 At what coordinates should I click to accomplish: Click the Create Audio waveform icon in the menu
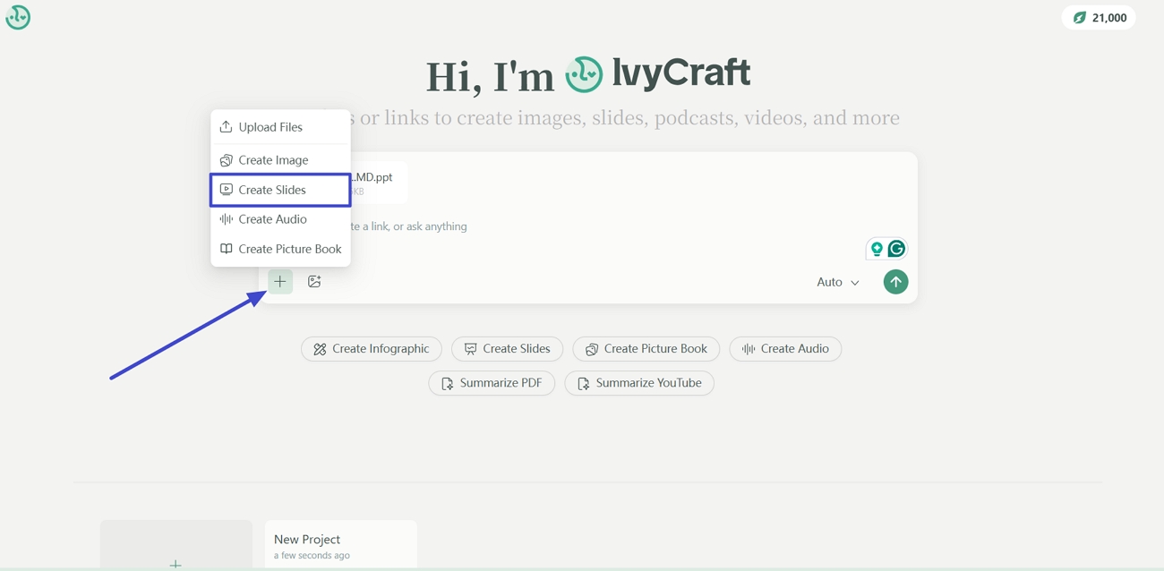[x=226, y=219]
